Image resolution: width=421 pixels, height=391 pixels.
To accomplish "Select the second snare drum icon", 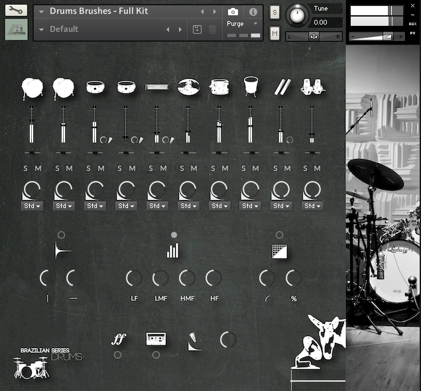I will [x=126, y=87].
